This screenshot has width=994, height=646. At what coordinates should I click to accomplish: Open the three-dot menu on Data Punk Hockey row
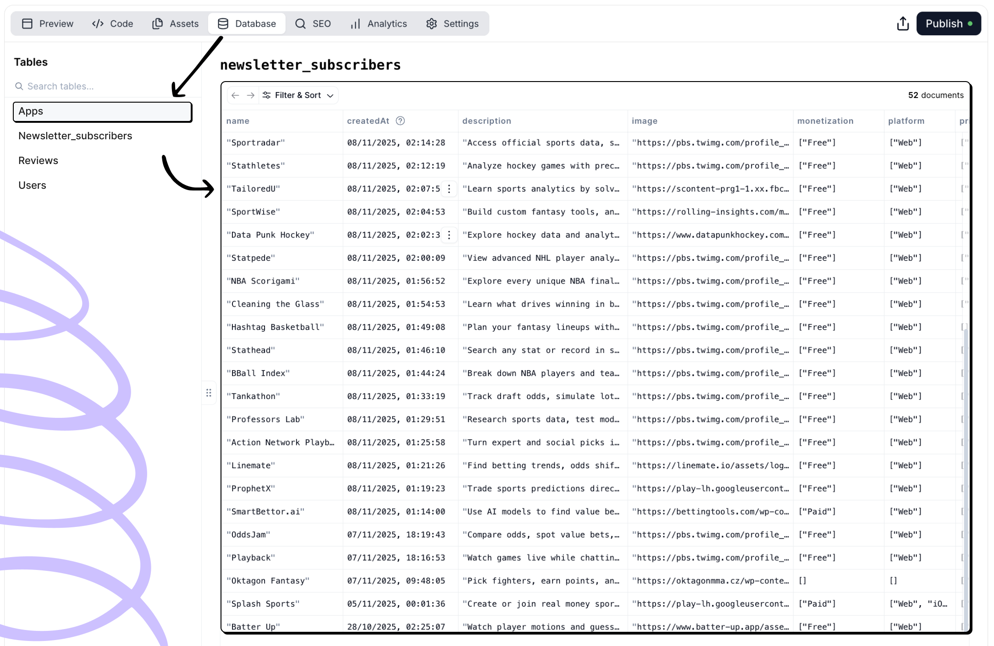tap(449, 235)
